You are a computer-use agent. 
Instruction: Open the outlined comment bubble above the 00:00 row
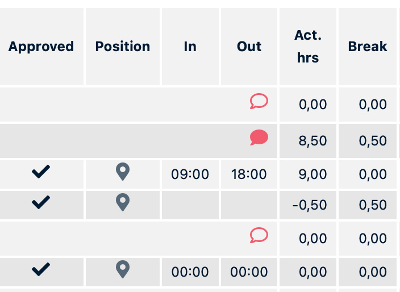[259, 235]
